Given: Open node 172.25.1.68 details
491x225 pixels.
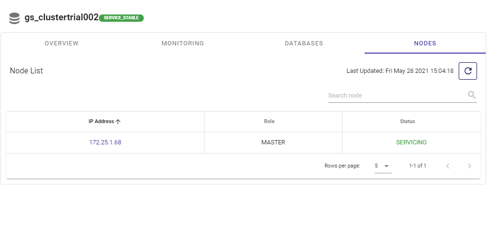Looking at the screenshot, I should 105,142.
